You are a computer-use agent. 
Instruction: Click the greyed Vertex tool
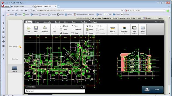coord(100,30)
